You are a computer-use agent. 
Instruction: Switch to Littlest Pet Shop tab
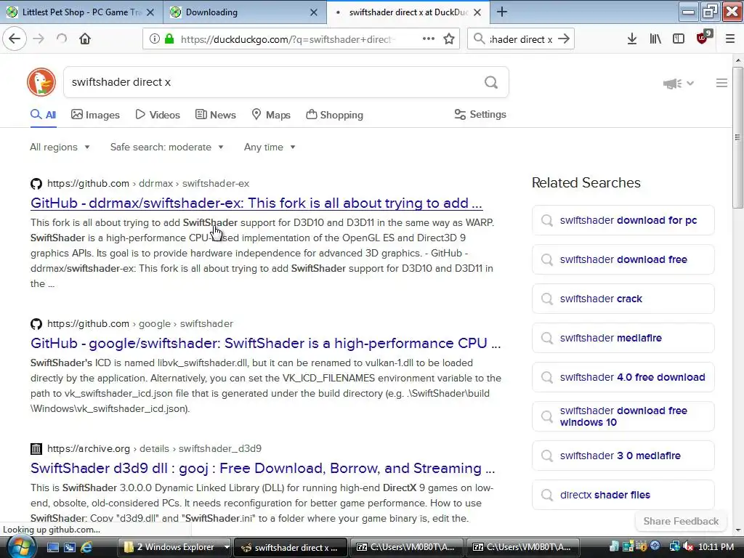[x=81, y=12]
